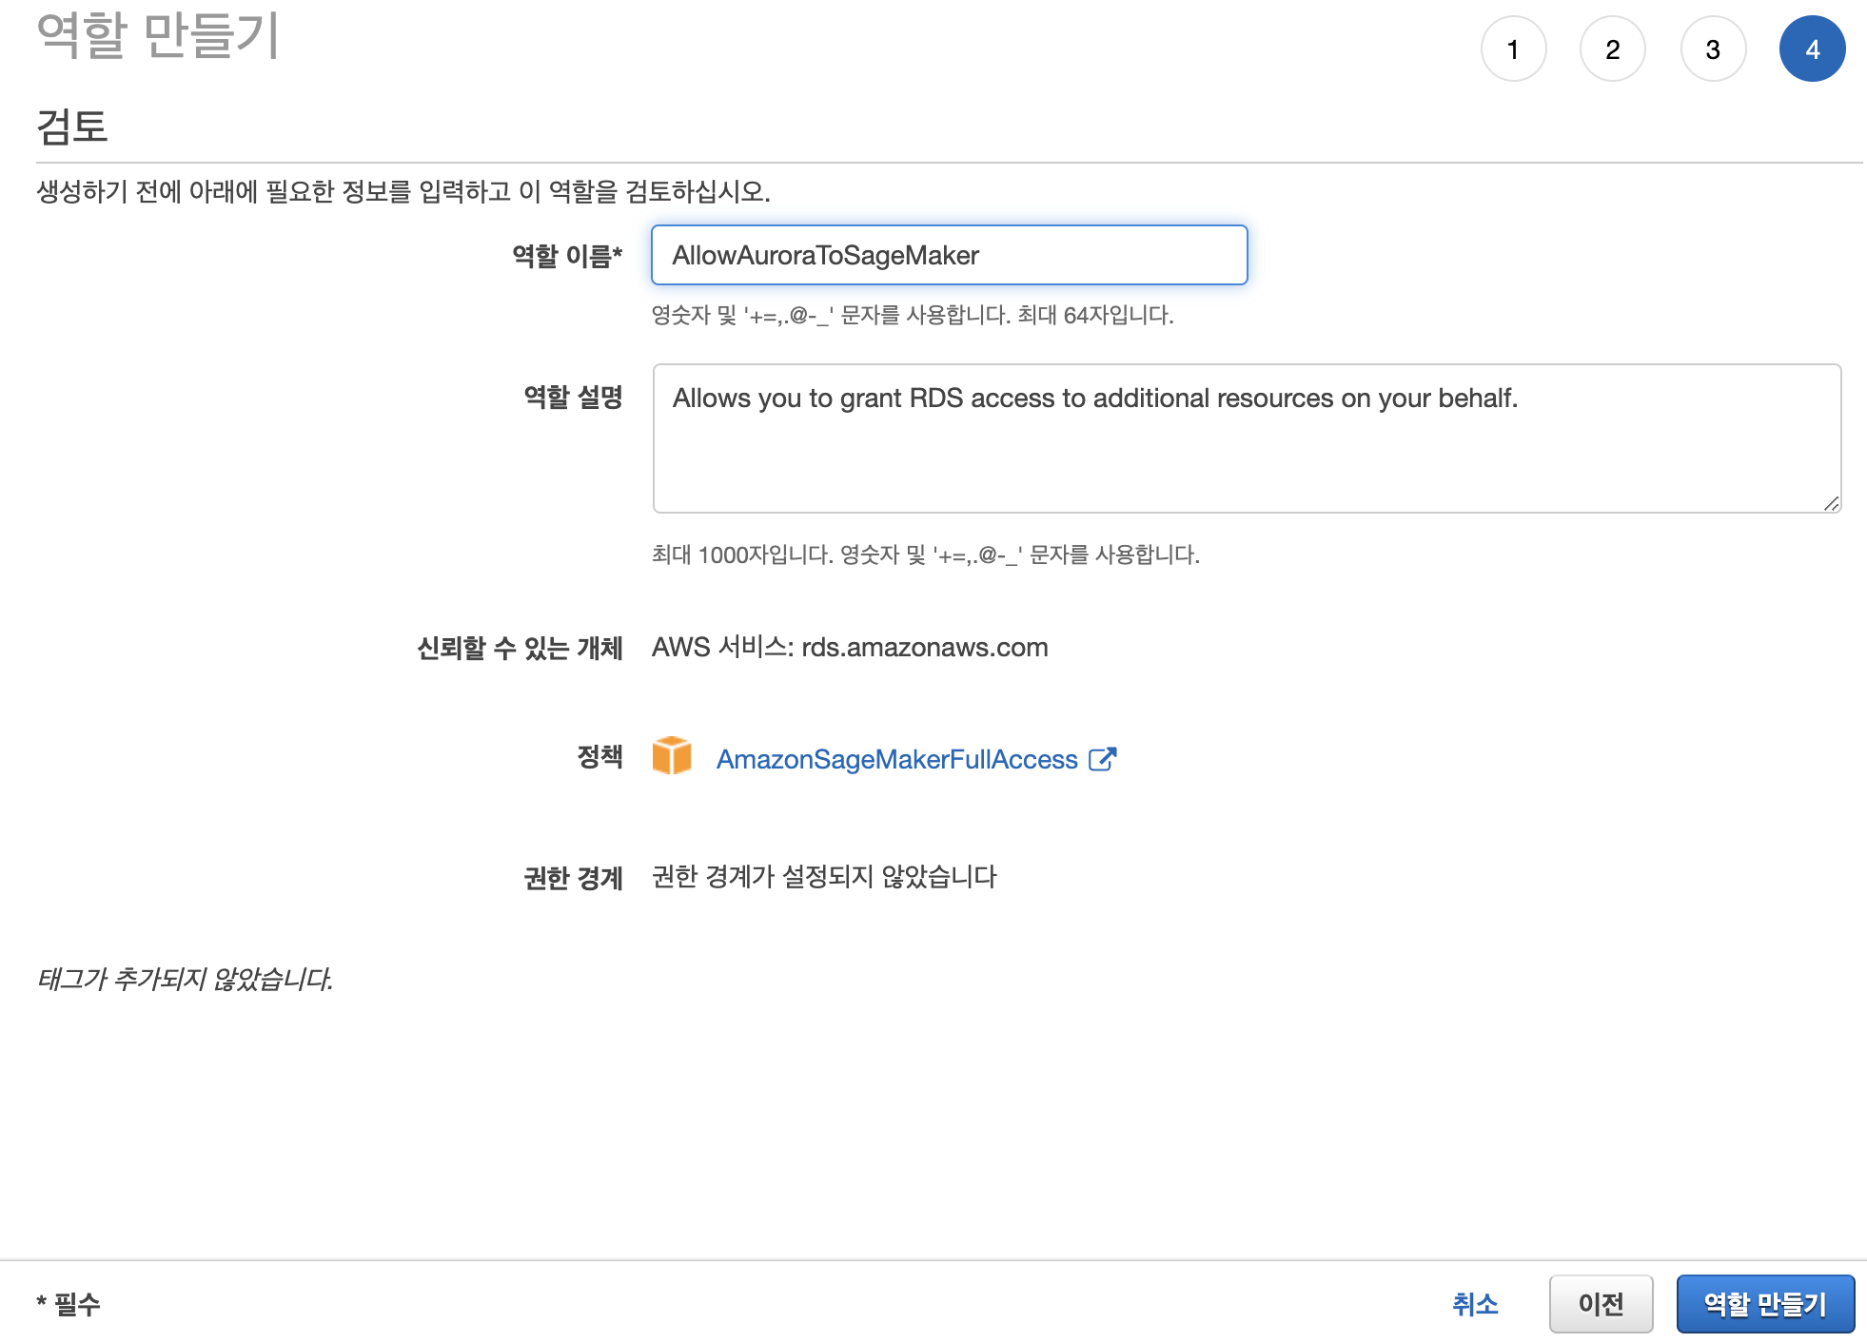Focus the 역할 이름 role name field

[949, 255]
